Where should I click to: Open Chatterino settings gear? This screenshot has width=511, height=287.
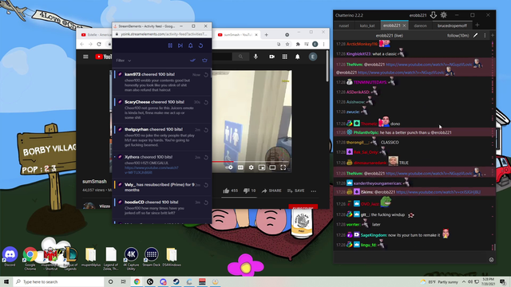pyautogui.click(x=444, y=15)
